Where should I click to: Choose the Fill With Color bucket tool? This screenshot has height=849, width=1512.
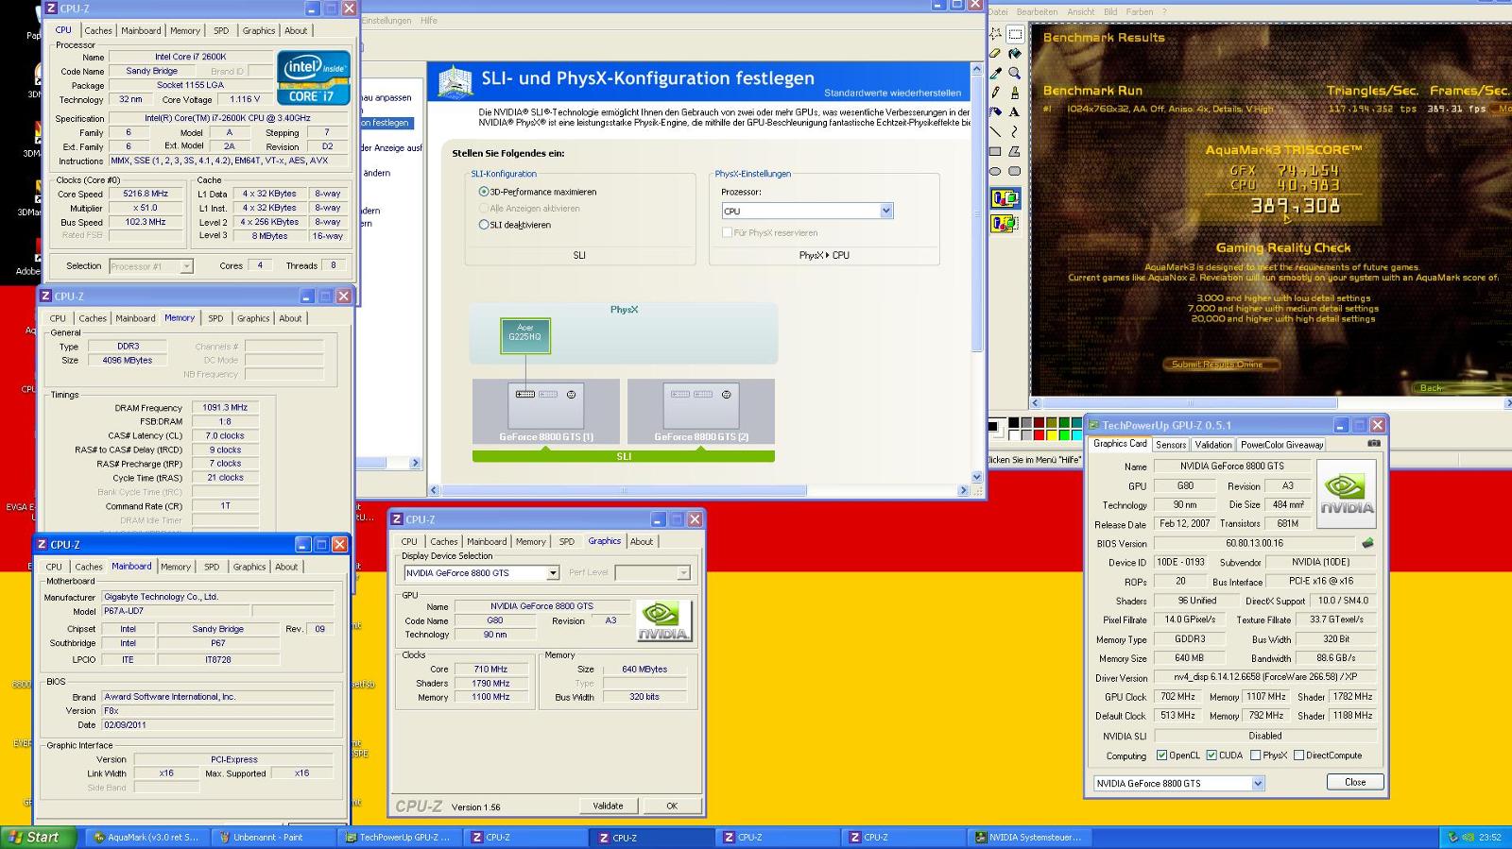point(1015,54)
